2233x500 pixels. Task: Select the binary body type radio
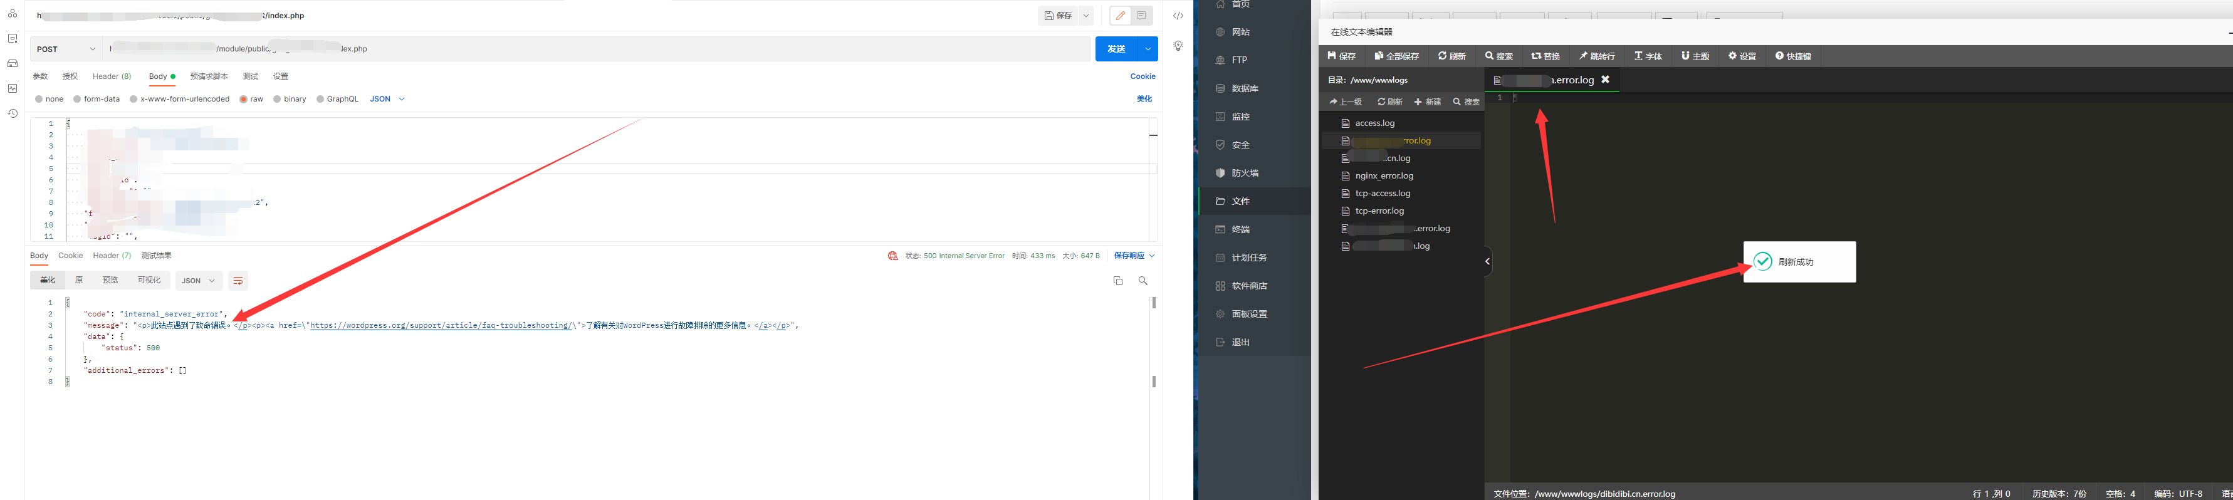coord(276,100)
